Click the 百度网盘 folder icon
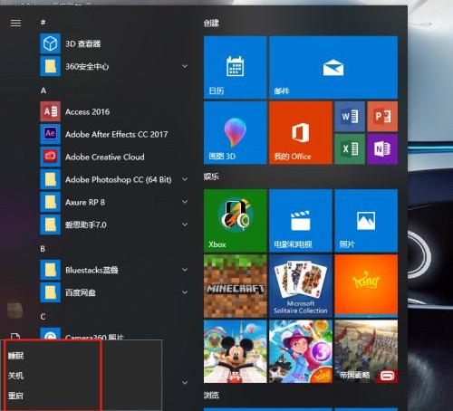Screen dimensions: 453x411 coord(50,292)
